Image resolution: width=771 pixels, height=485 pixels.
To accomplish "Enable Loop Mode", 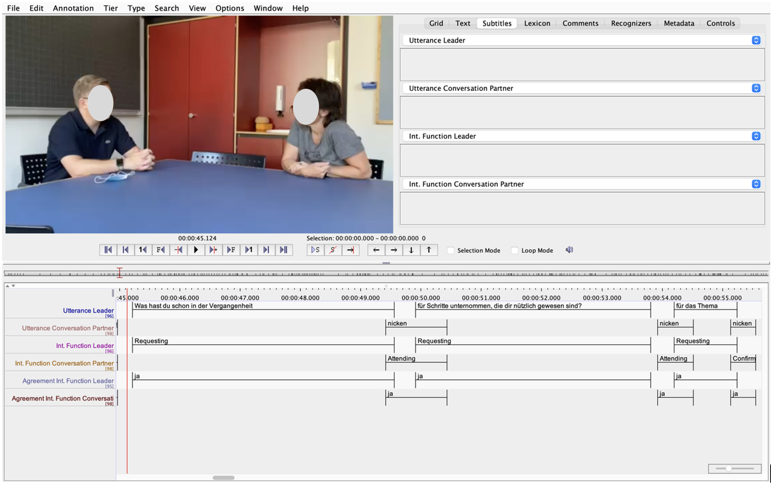I will coord(515,250).
